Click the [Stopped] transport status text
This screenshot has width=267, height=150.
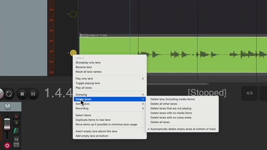(207, 92)
